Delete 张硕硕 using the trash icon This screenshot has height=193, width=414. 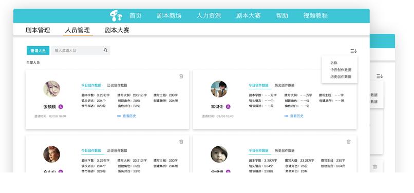tap(181, 76)
